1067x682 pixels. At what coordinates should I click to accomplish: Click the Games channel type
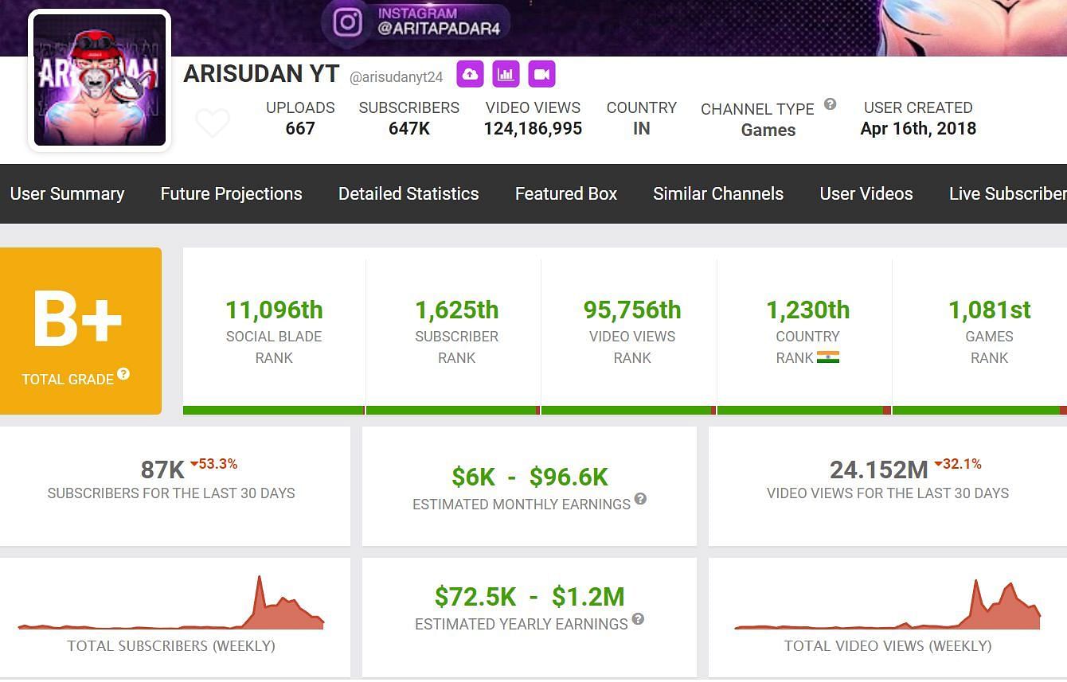tap(768, 130)
